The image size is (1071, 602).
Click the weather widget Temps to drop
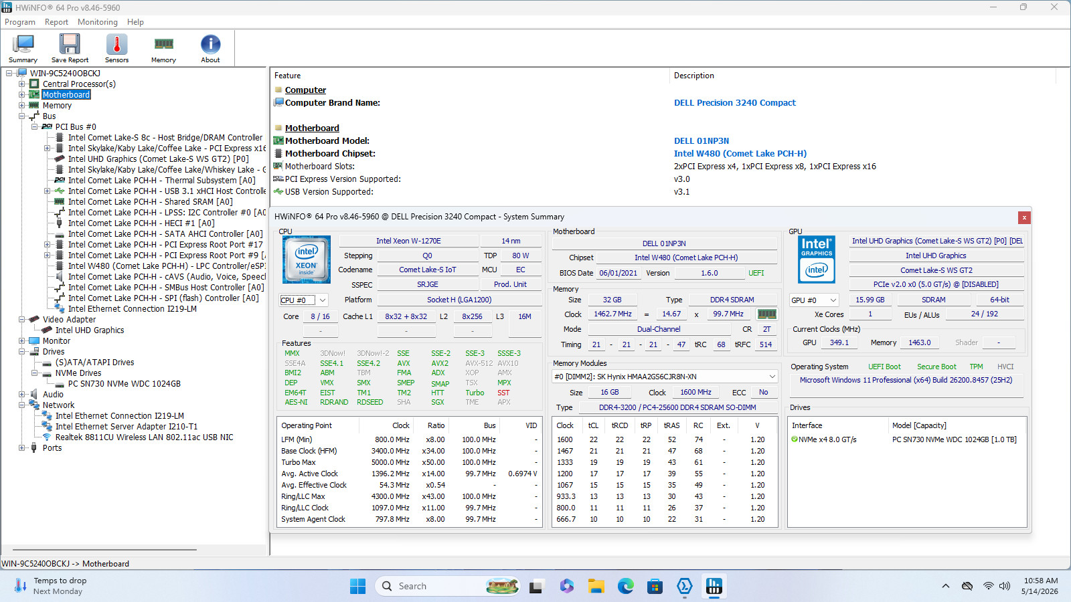(50, 586)
